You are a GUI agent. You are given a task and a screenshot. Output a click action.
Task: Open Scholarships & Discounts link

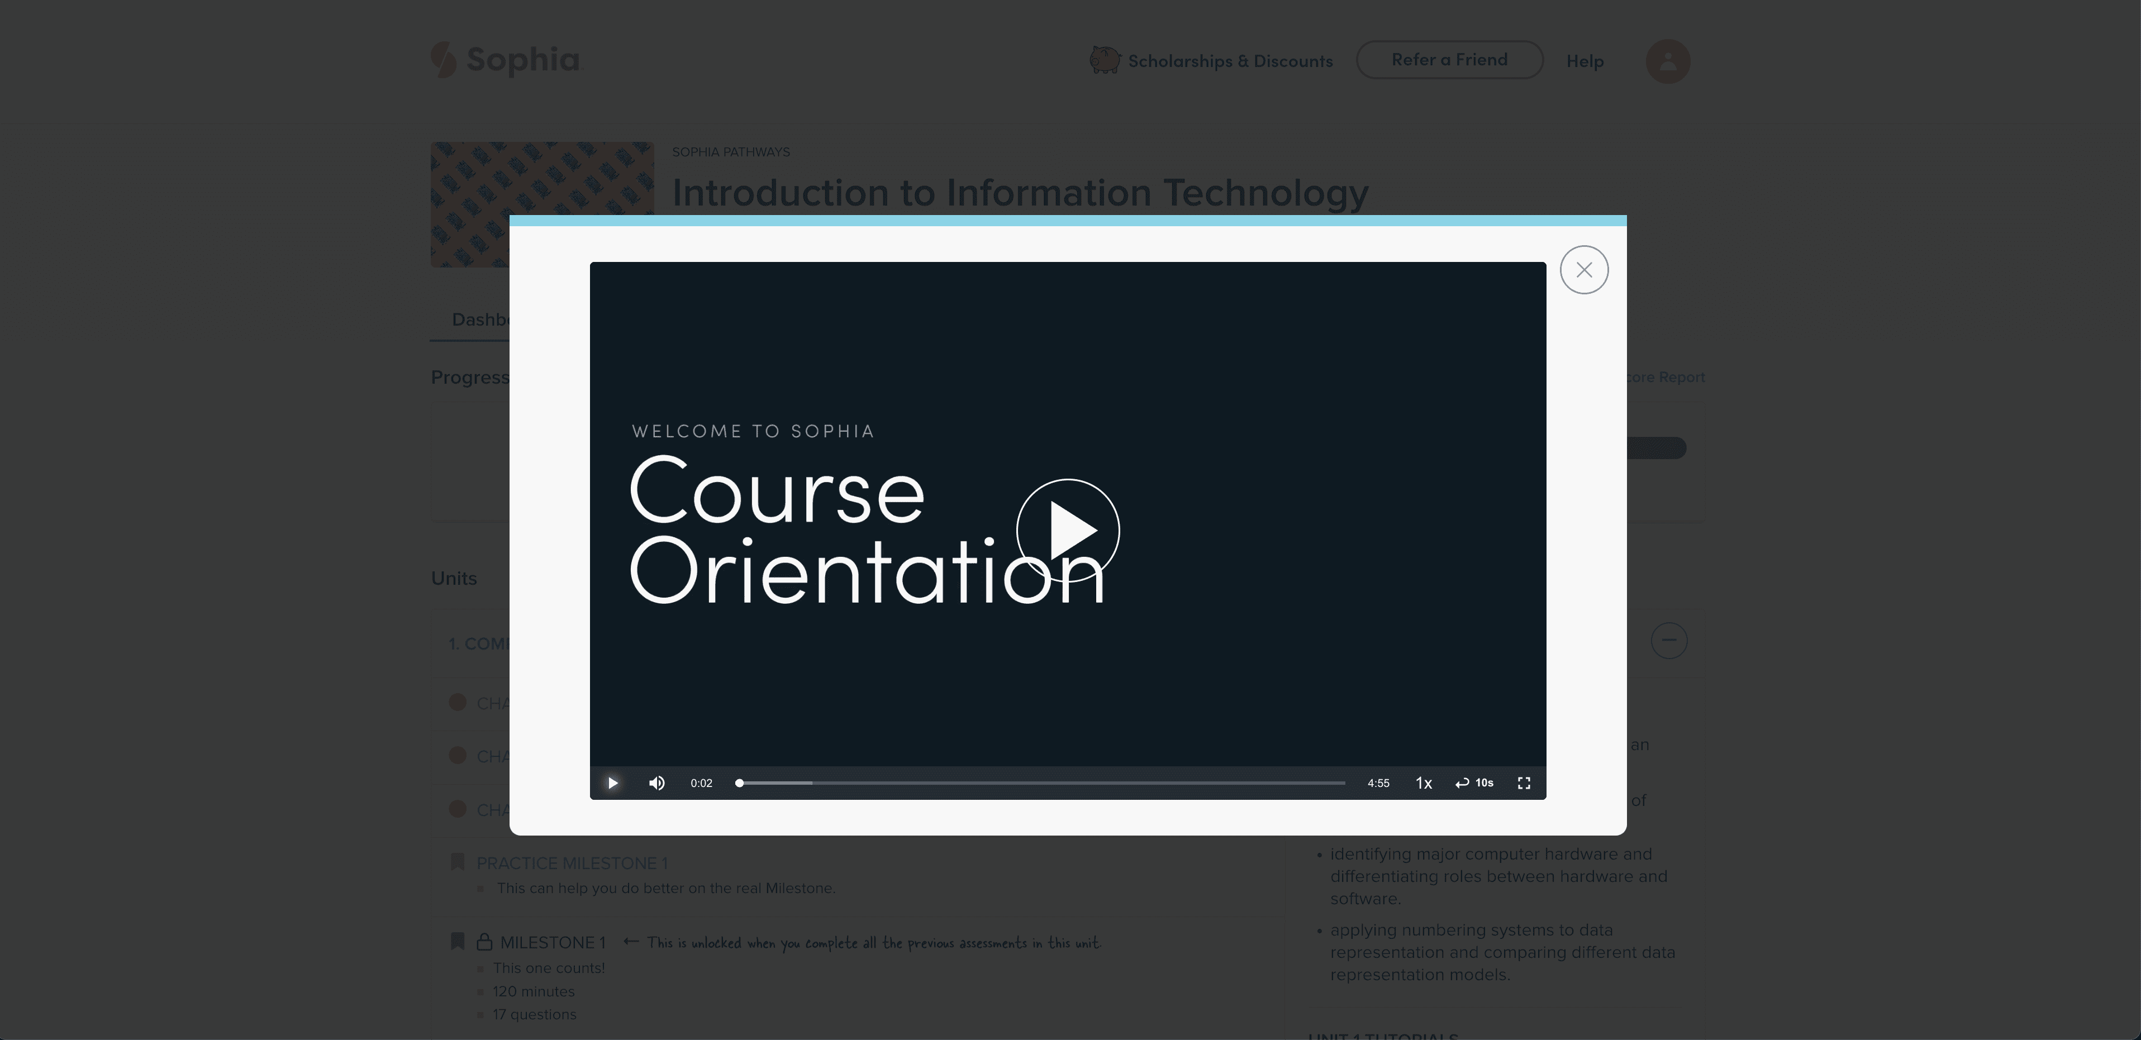(x=1230, y=61)
